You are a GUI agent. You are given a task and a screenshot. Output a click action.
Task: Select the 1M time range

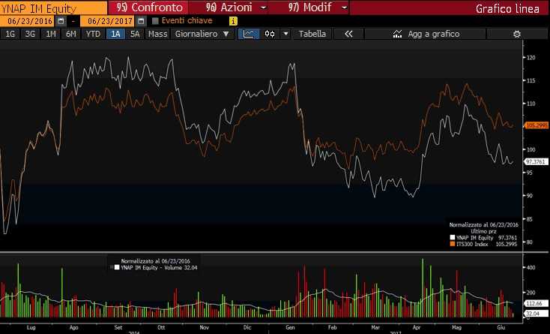pos(51,34)
